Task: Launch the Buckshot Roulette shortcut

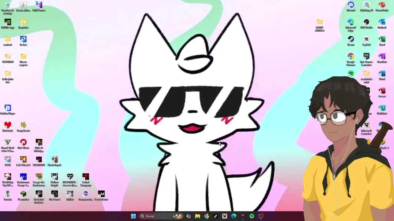Action: pos(39,197)
